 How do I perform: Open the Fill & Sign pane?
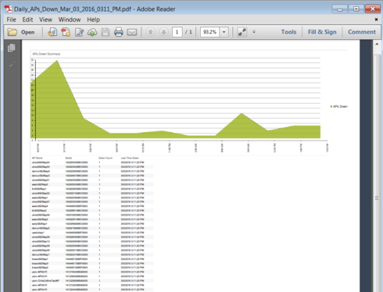322,32
